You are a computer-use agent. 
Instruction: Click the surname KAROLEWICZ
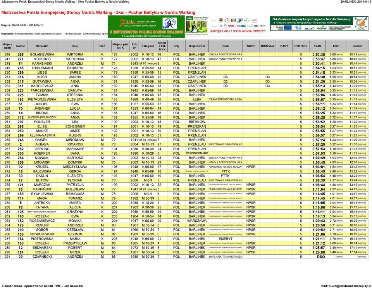42,86
